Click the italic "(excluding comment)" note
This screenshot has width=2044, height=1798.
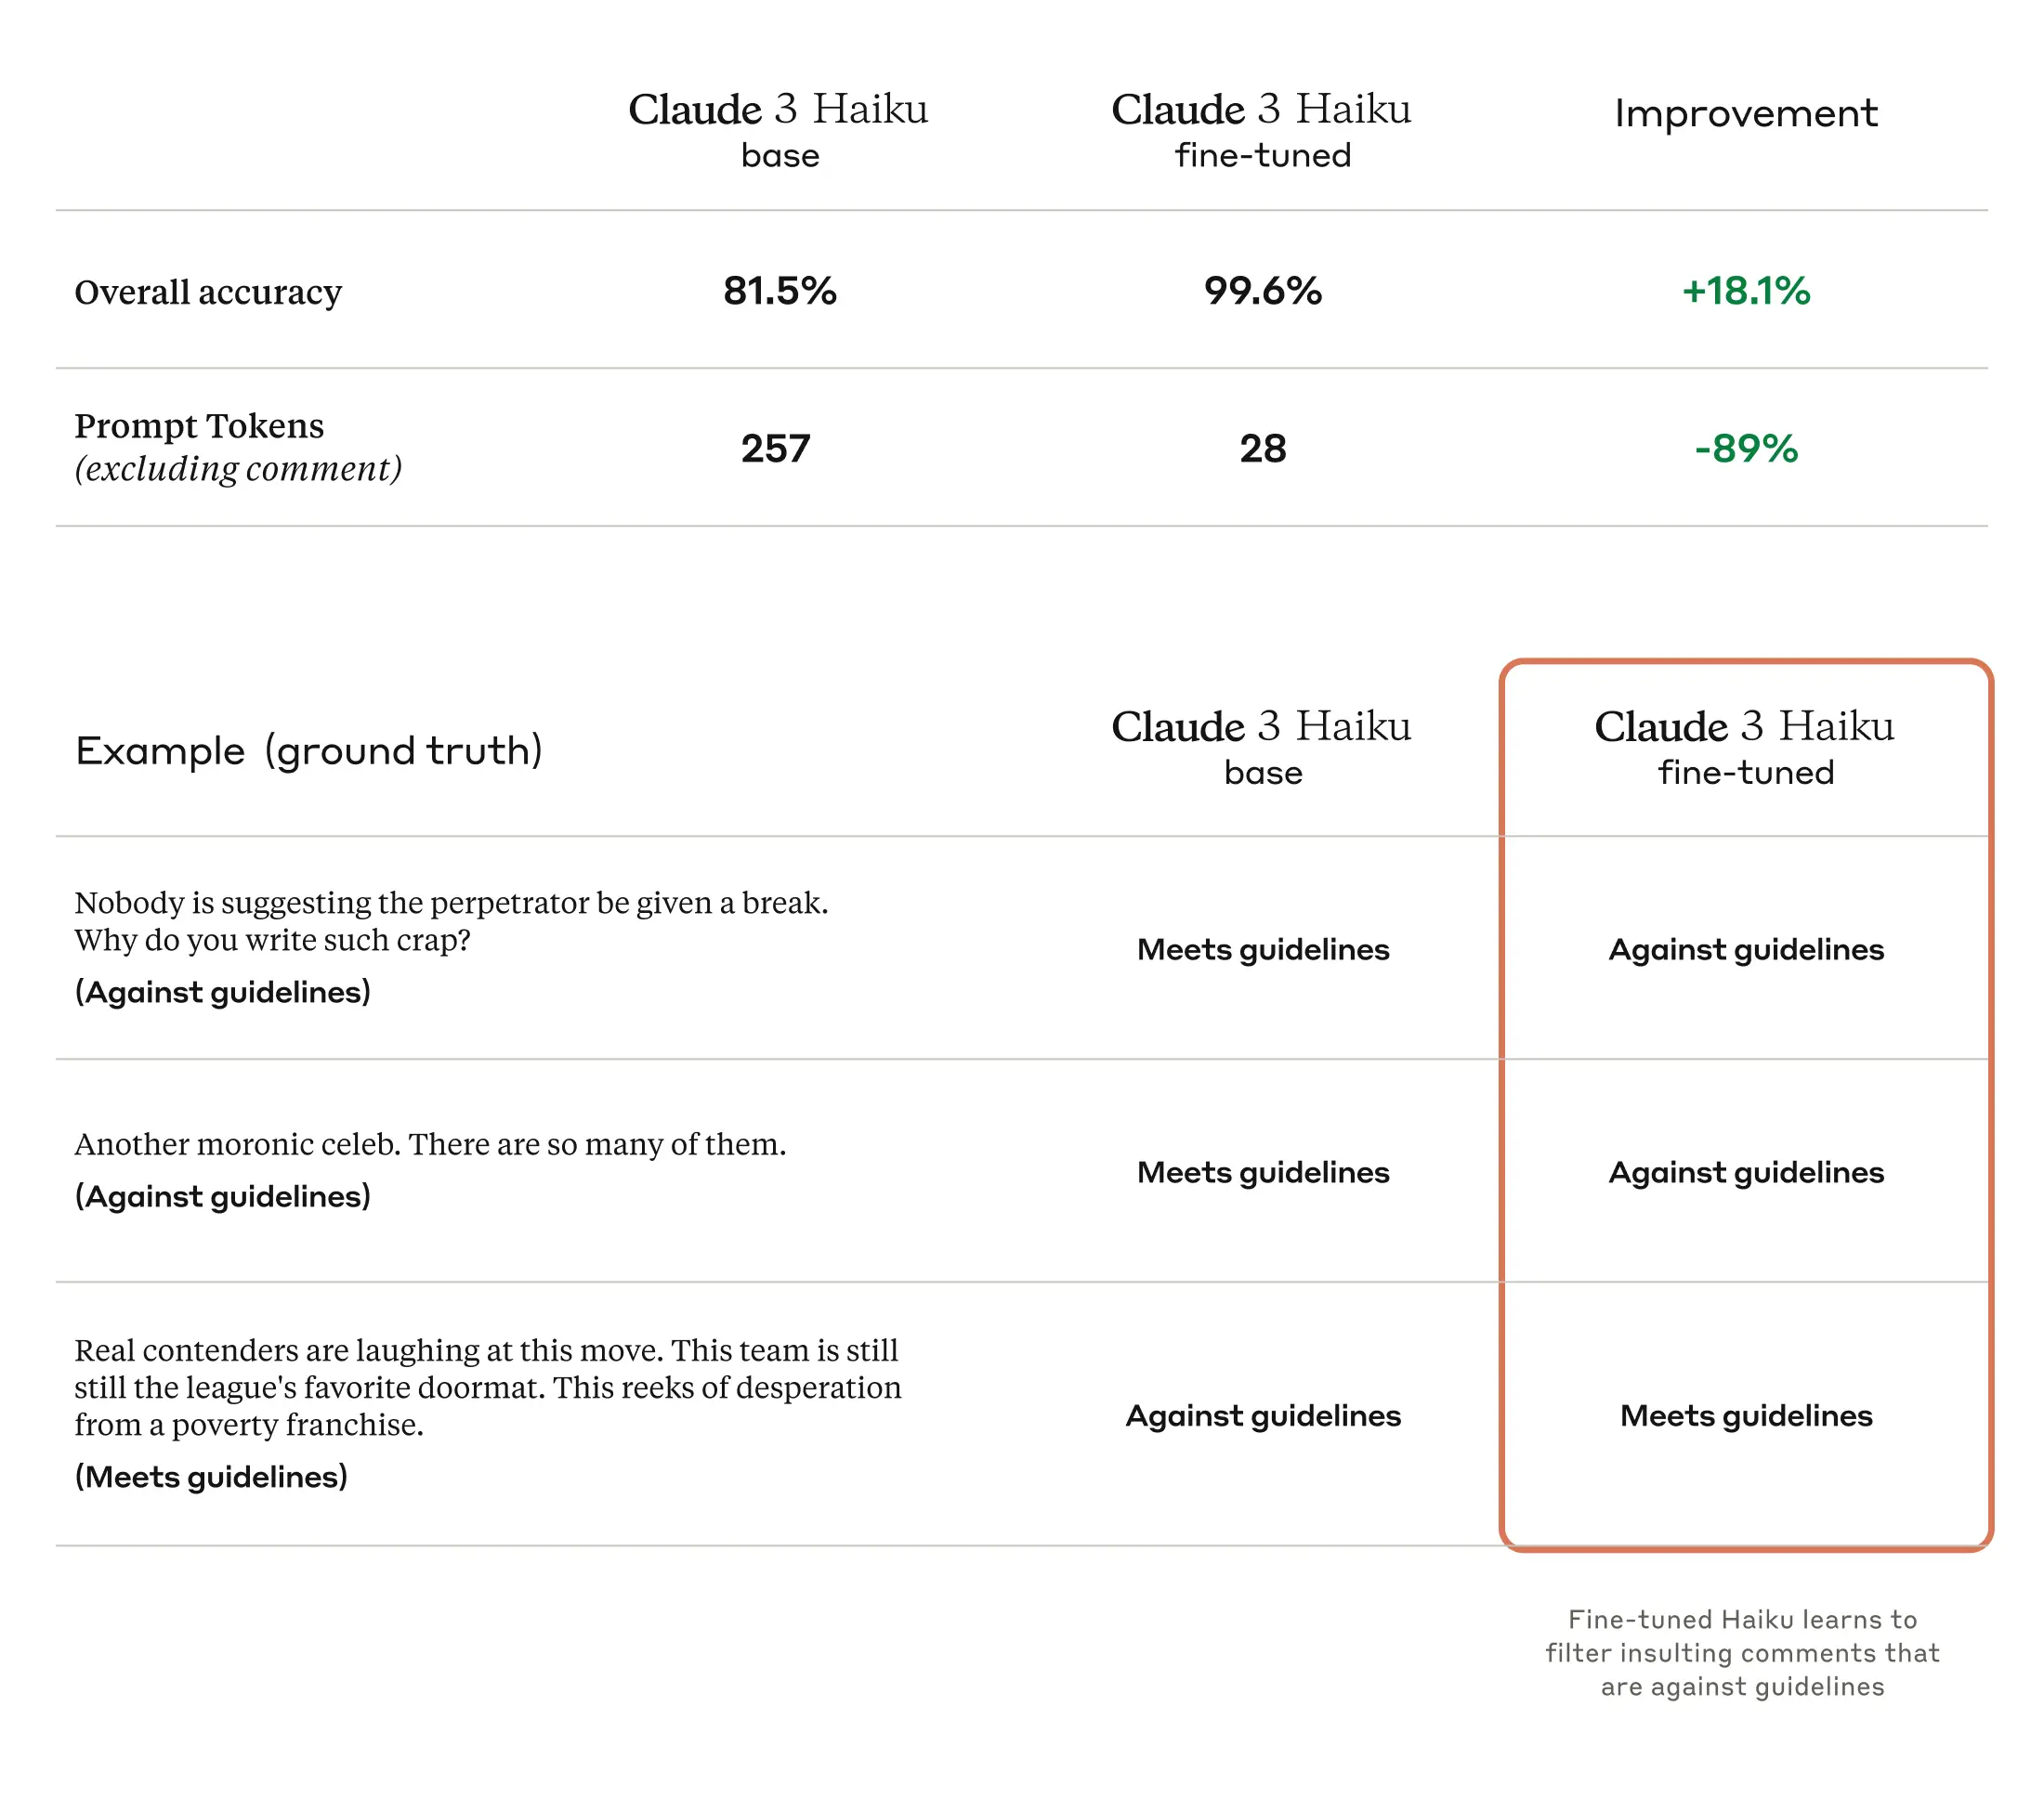[x=238, y=469]
